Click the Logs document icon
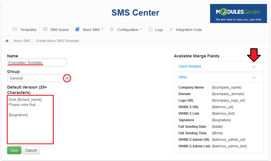The height and width of the screenshot is (161, 271). pyautogui.click(x=150, y=30)
